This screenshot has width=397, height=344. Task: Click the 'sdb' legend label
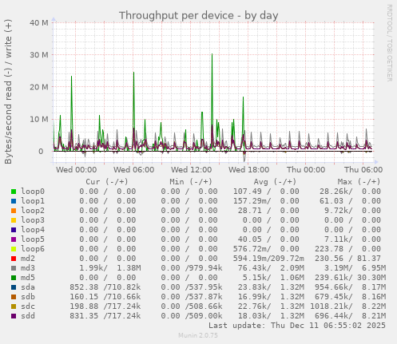28,297
